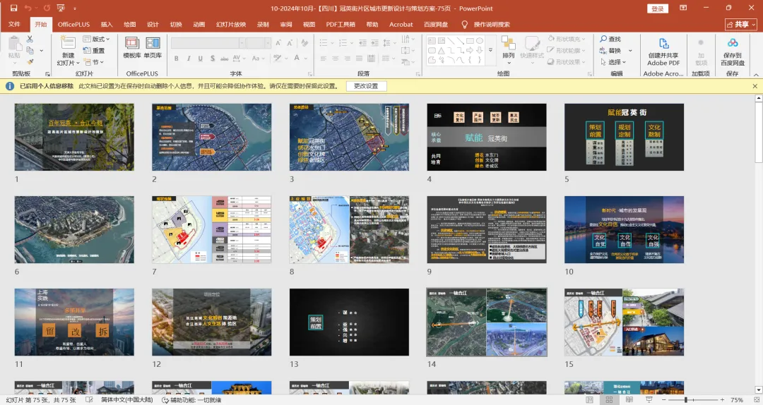Open the 节 section dropdown
The height and width of the screenshot is (405, 763).
93,62
